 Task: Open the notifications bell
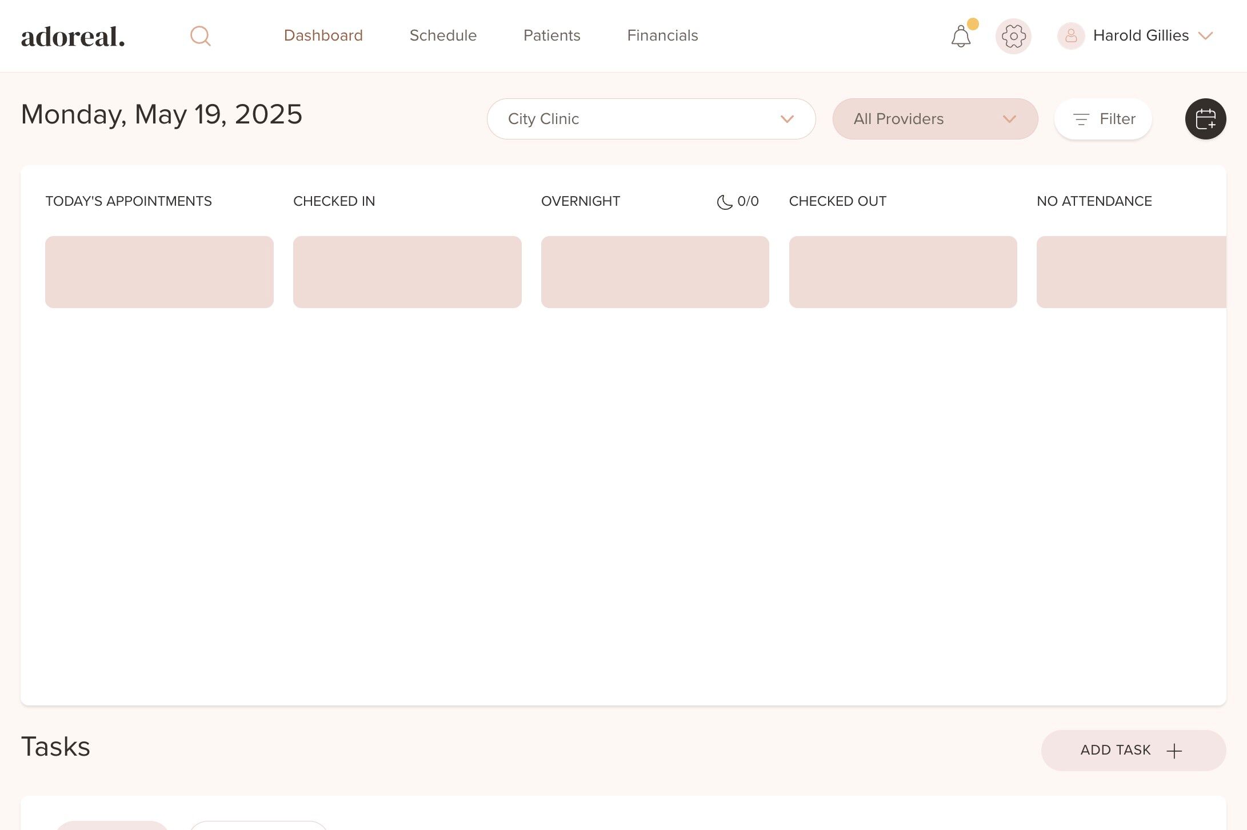pos(961,37)
